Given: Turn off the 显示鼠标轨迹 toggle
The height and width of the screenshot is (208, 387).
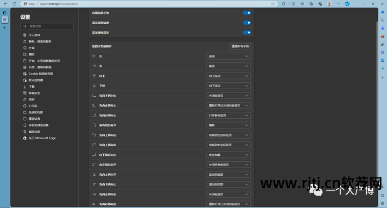Looking at the screenshot, I should tap(247, 23).
